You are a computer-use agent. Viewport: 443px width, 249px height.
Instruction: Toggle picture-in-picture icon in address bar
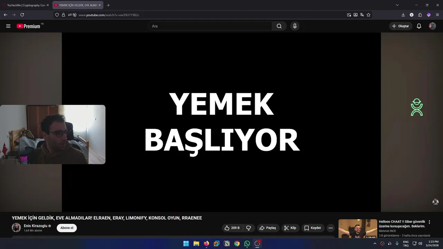pos(349,15)
